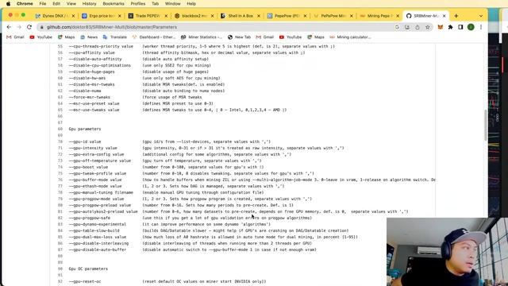508x286 pixels.
Task: Switch to the Dynex DNX tab
Action: 55,16
